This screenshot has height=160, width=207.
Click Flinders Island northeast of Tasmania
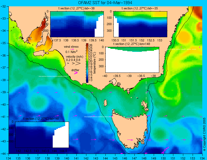click(145, 106)
